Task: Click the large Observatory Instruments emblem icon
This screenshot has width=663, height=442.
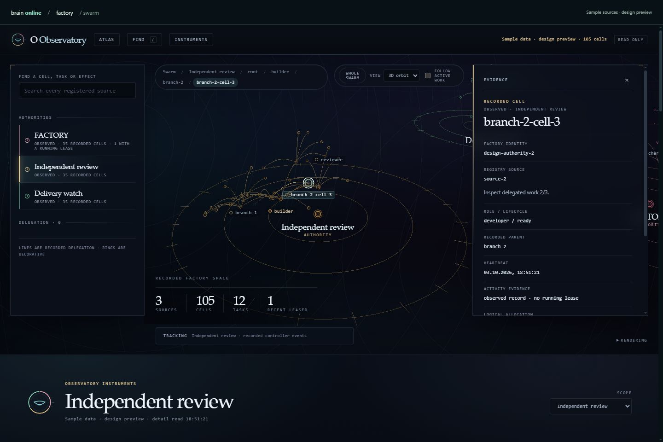Action: pos(40,402)
